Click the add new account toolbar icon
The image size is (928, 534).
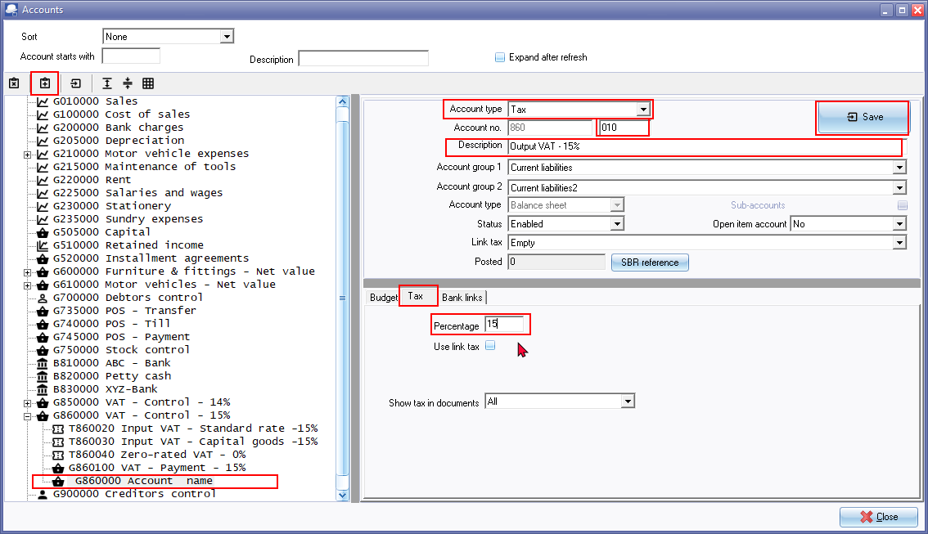(44, 83)
